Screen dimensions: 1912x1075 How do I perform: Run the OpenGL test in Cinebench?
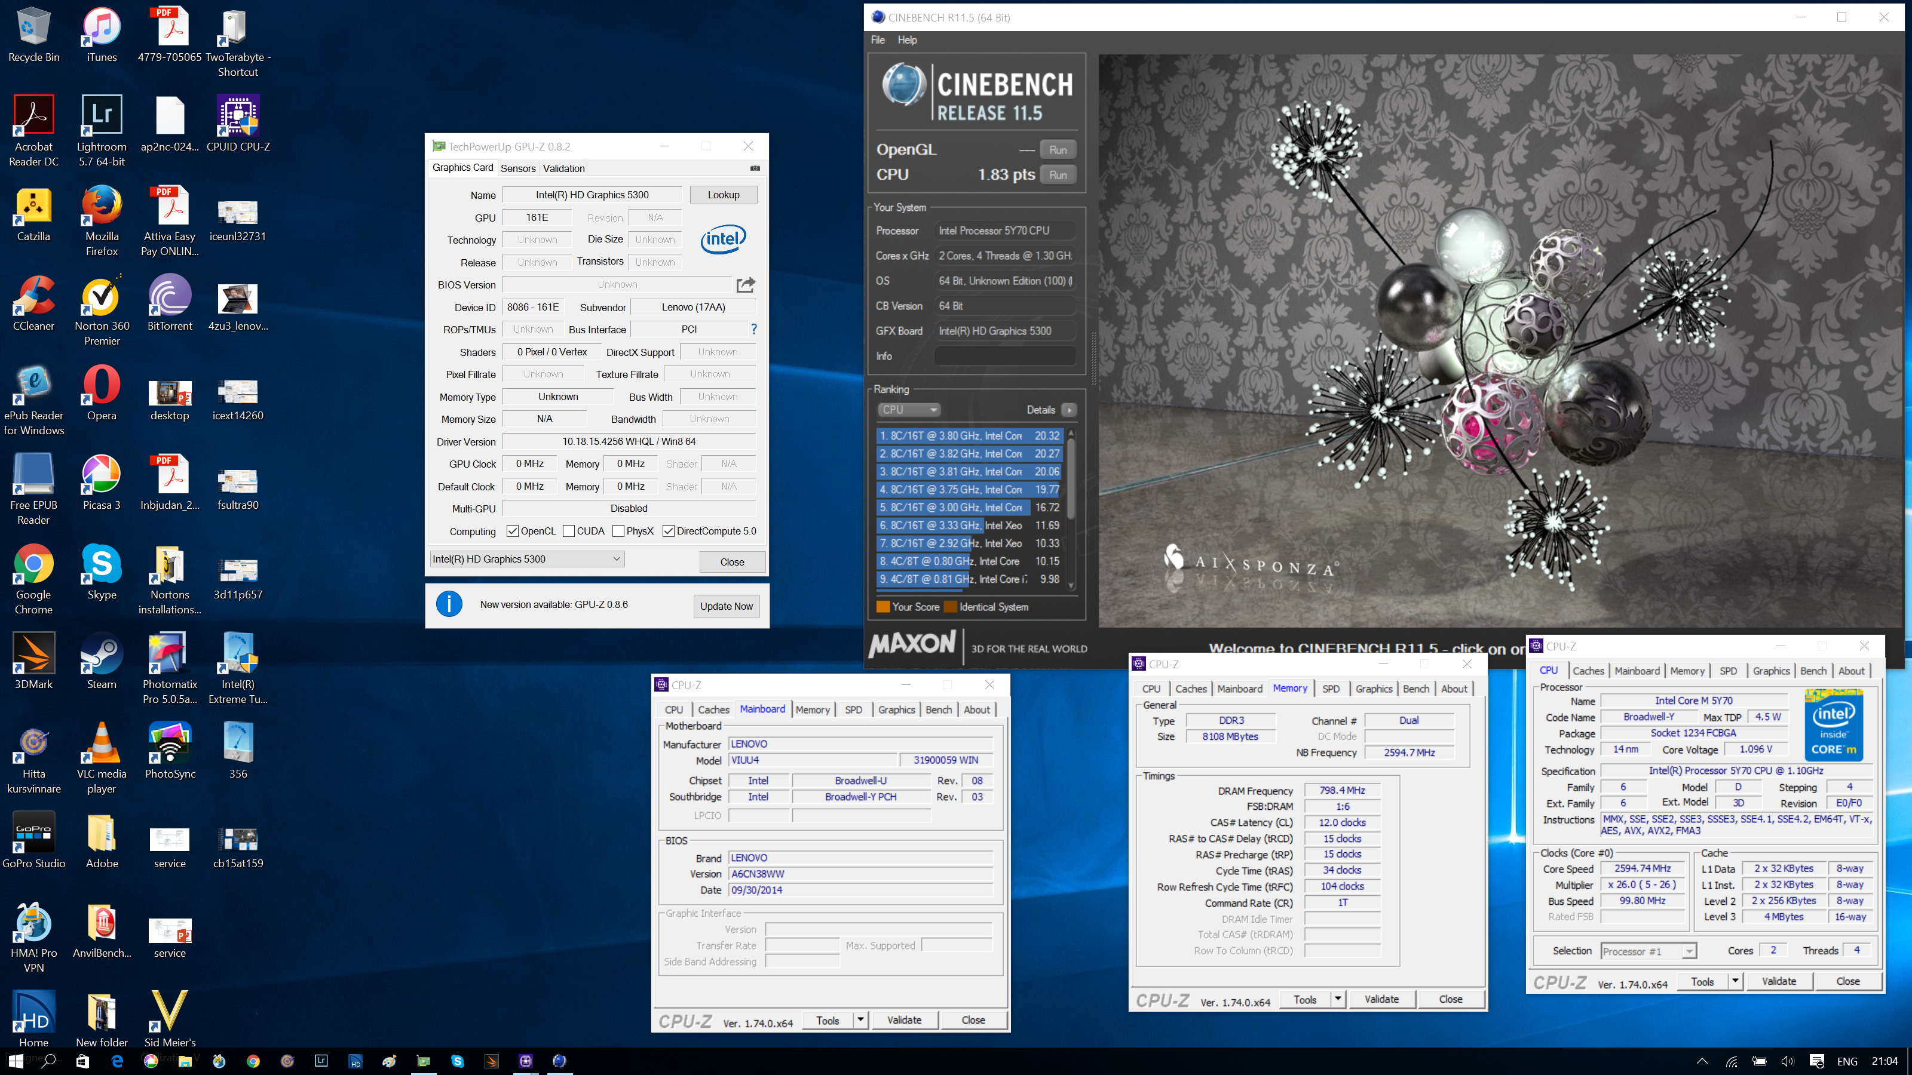(x=1058, y=150)
